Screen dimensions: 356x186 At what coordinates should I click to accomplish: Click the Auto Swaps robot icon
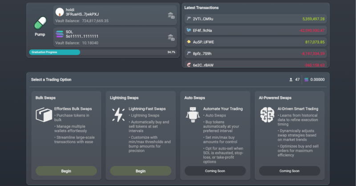(x=193, y=115)
